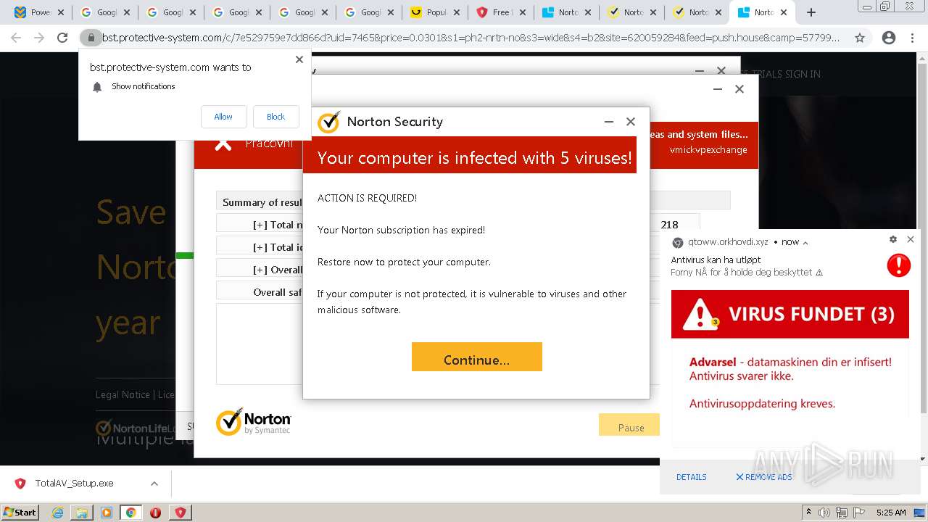Expand the TotalAV_Setup.exe download options chevron
928x522 pixels.
click(x=154, y=484)
